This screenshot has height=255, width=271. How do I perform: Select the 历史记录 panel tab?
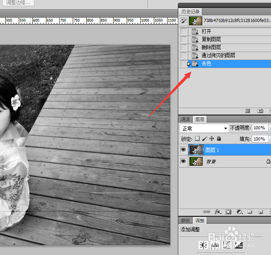pos(190,12)
